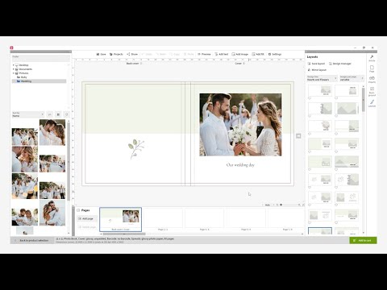Click Back to product selection
The image size is (387, 290).
(32, 240)
